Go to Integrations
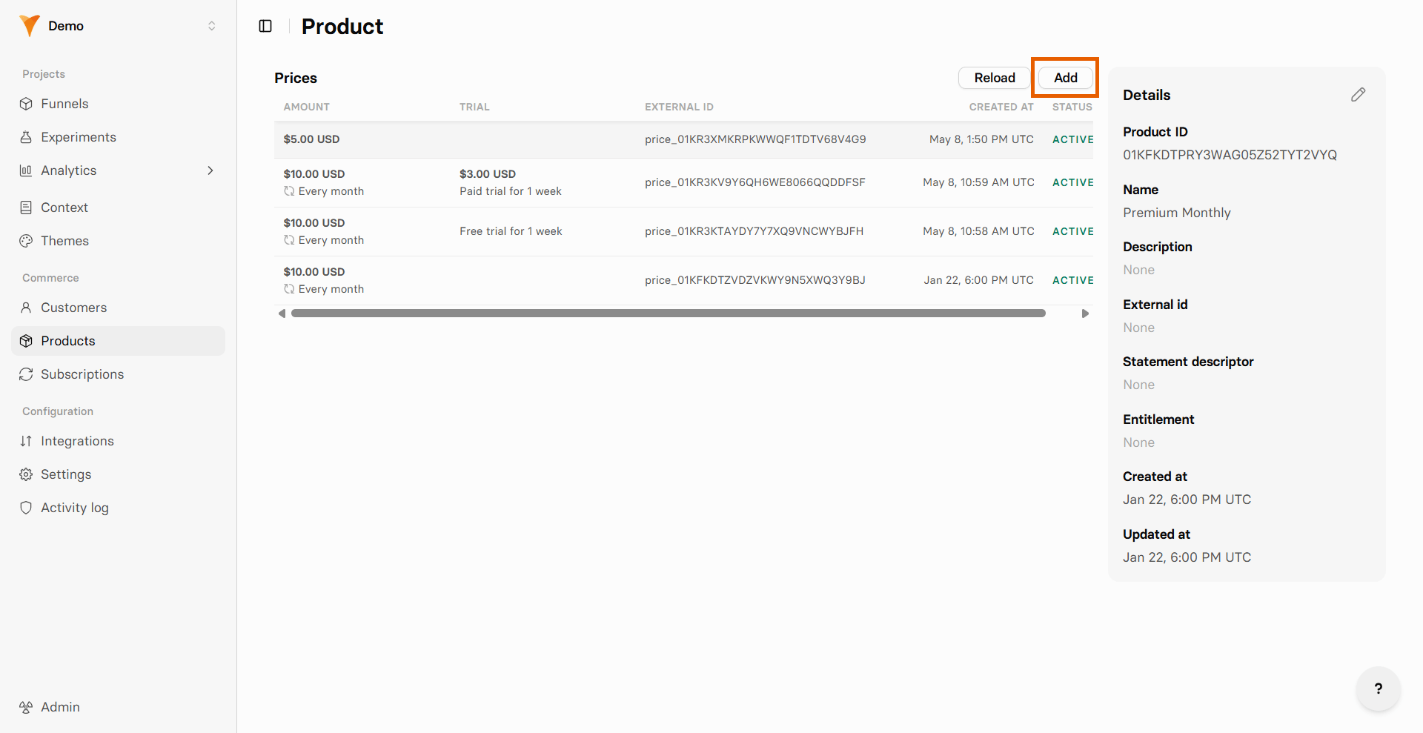Image resolution: width=1423 pixels, height=733 pixels. coord(119,441)
